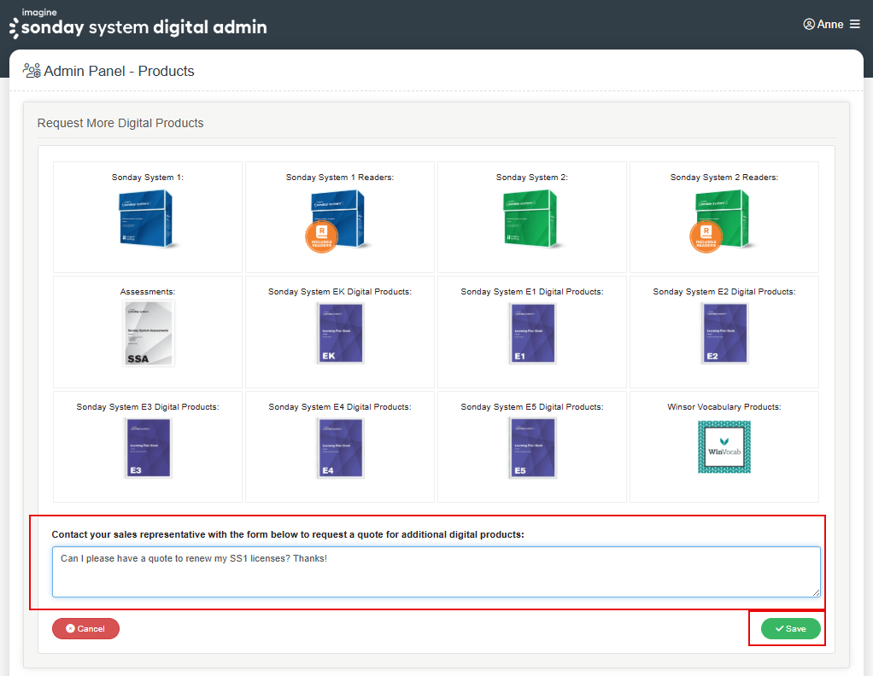Click the E1 Learning Plan Book cover

pos(531,334)
